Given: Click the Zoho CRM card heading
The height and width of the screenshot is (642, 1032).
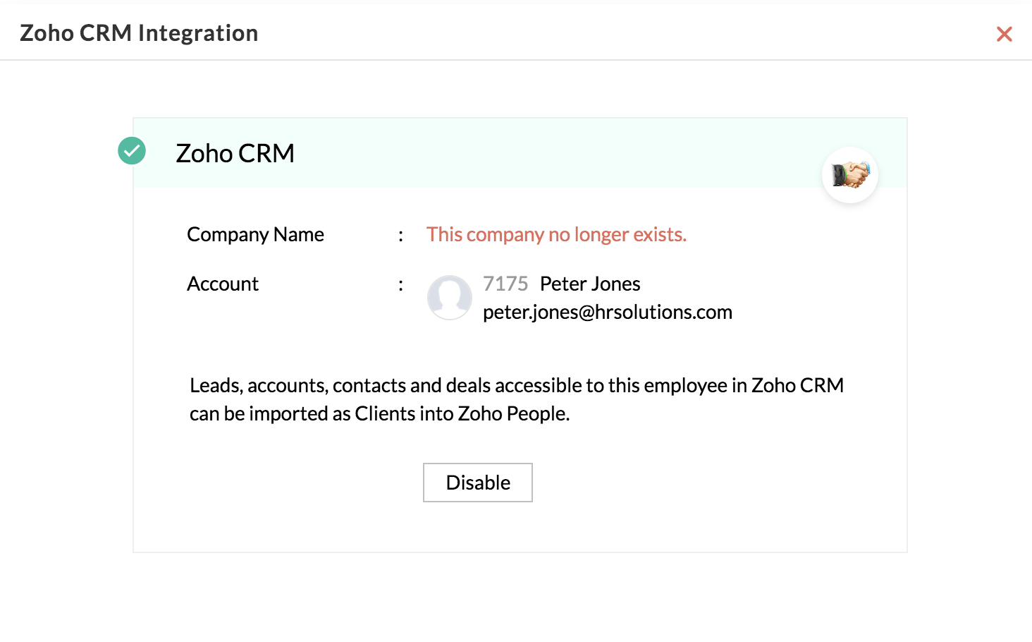Looking at the screenshot, I should coord(235,153).
